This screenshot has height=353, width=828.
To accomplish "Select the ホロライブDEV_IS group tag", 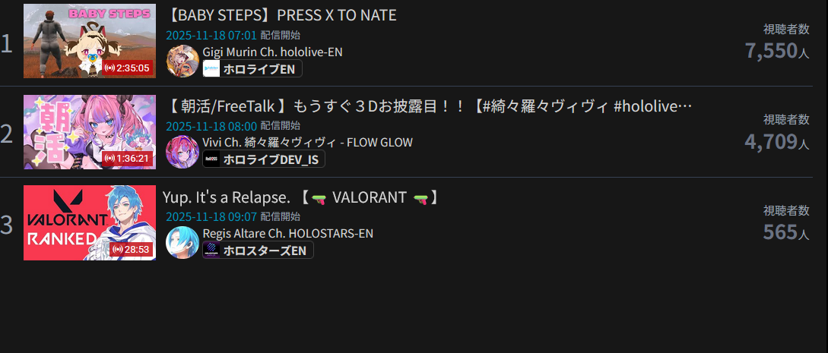I will pos(264,159).
